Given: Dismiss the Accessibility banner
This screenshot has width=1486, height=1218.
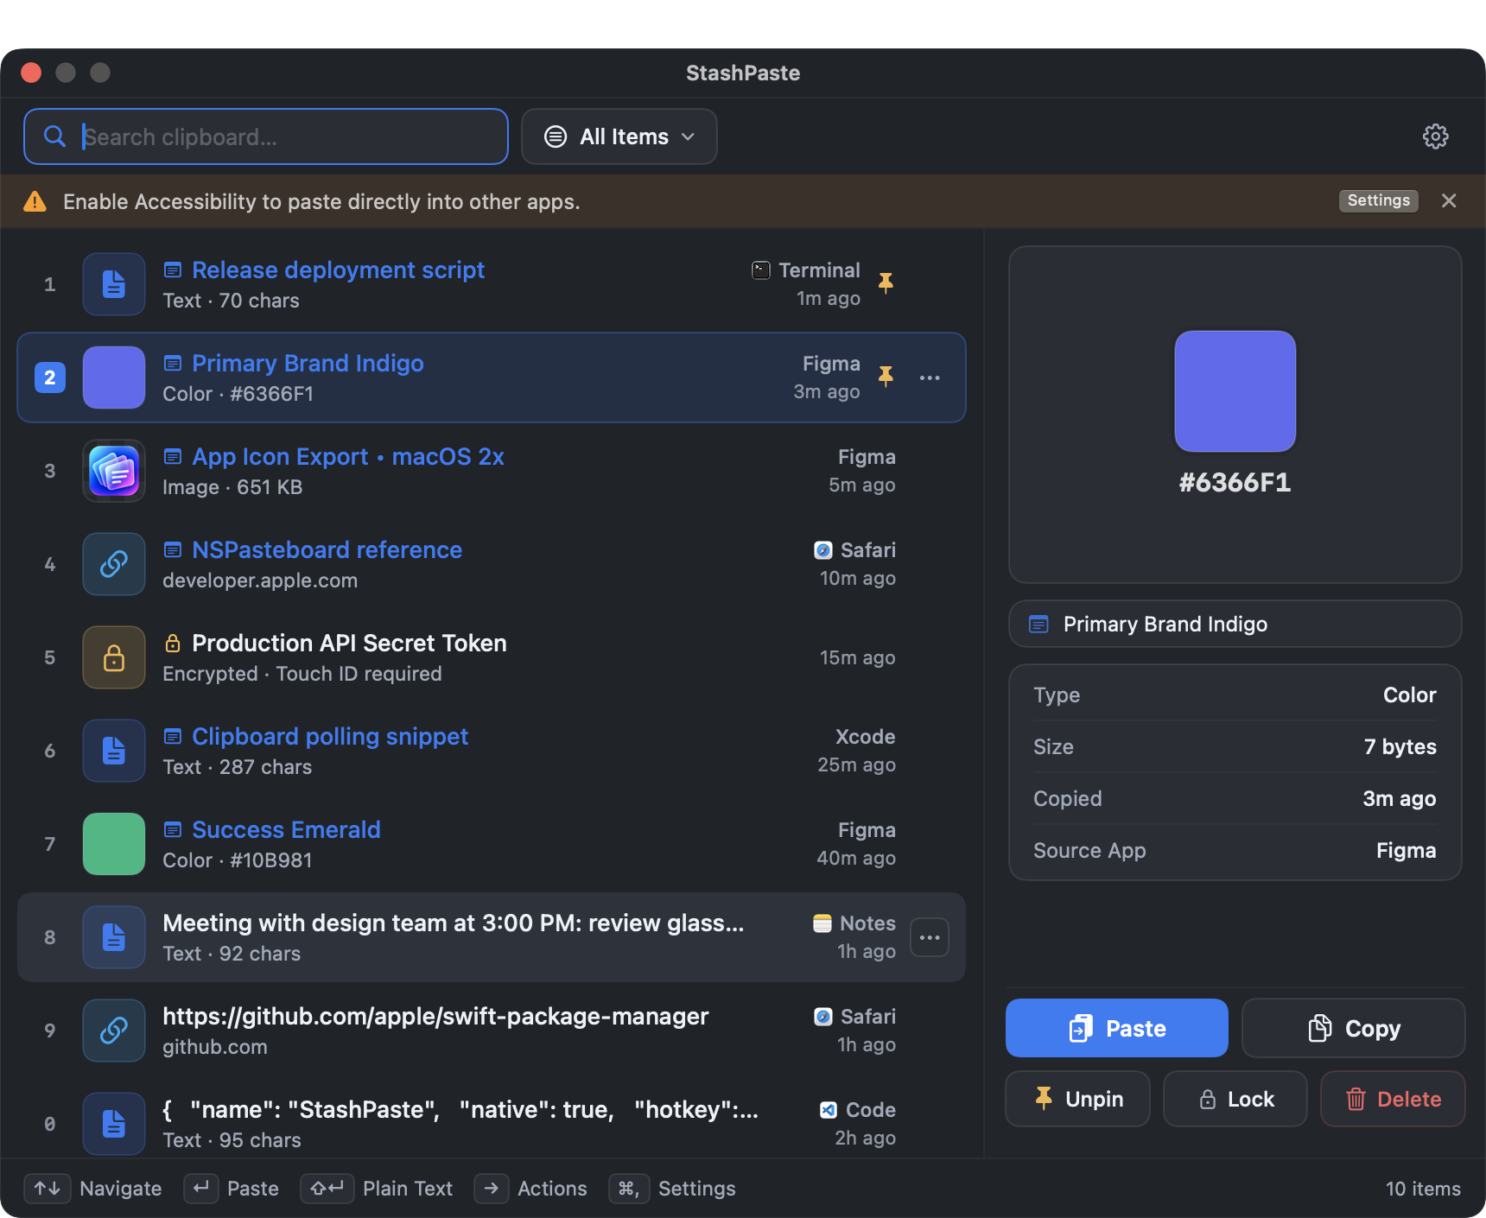Looking at the screenshot, I should point(1449,200).
